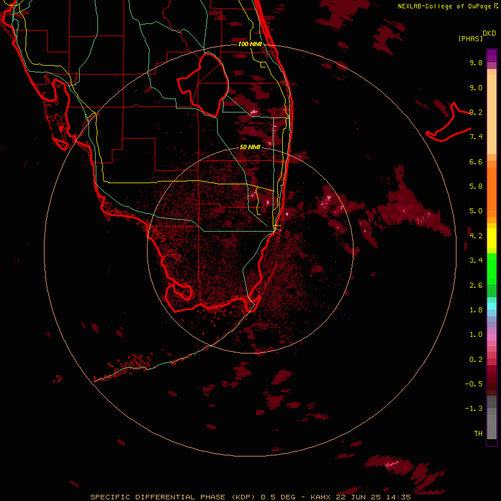The height and width of the screenshot is (501, 501).
Task: Click the purple top segment of color bar
Action: (492, 56)
